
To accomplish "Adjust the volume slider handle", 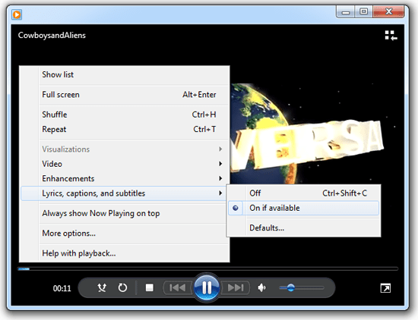I will pos(290,288).
